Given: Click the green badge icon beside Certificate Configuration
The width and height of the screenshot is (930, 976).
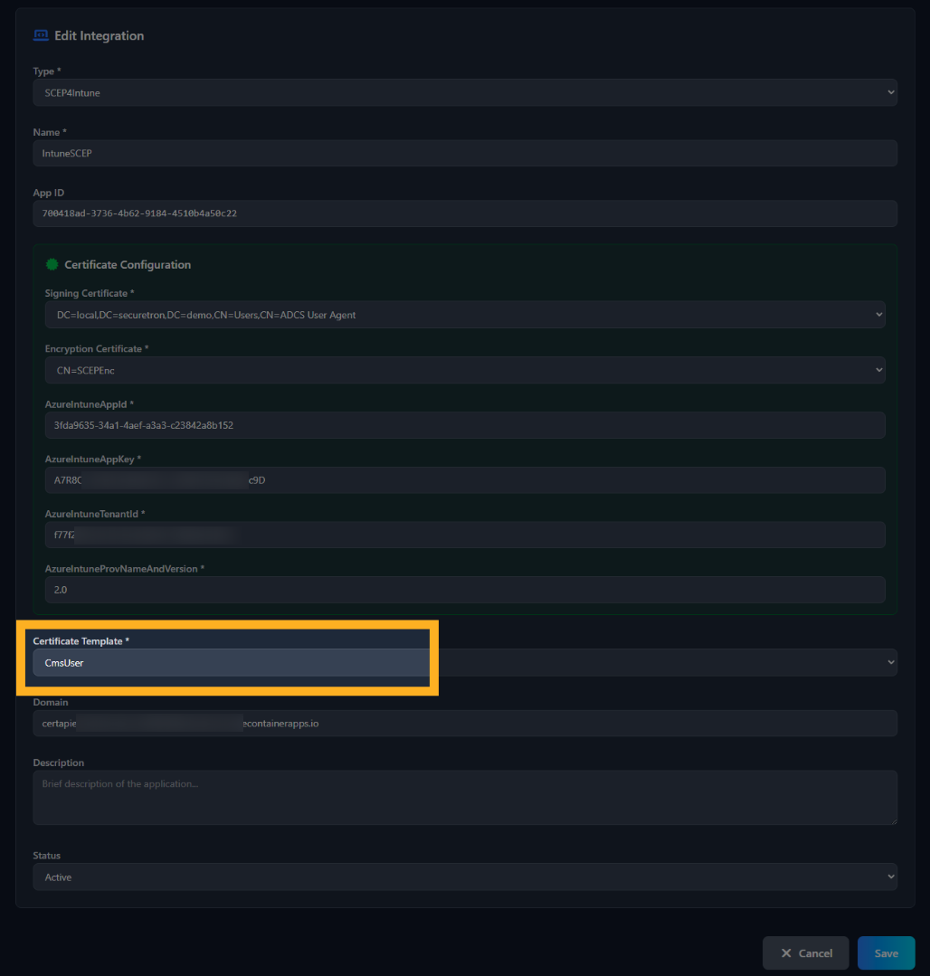Looking at the screenshot, I should point(52,264).
